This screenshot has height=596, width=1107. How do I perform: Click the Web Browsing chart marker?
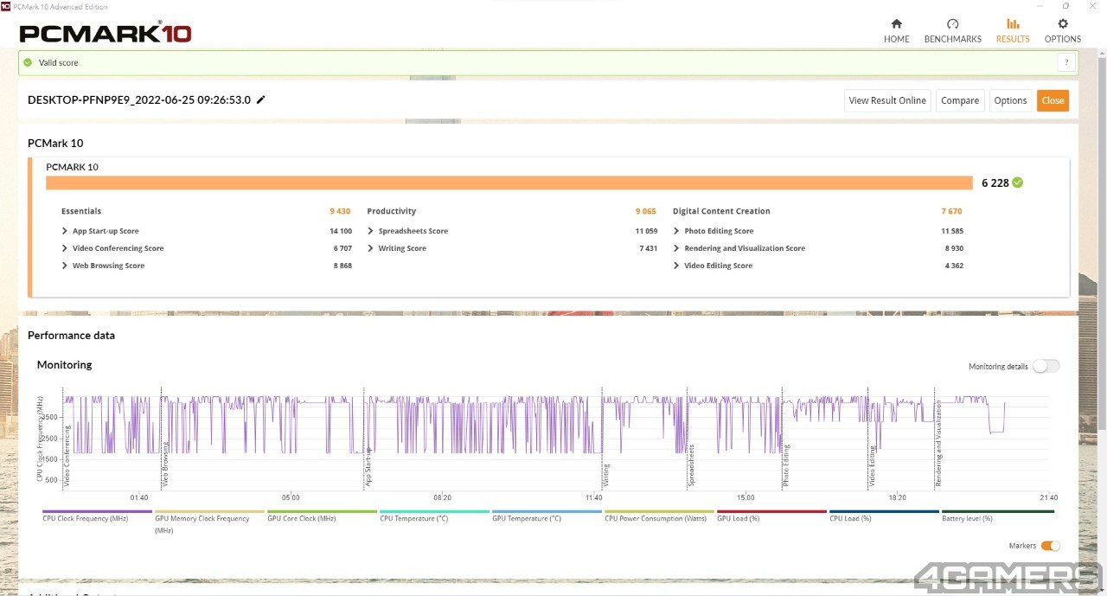click(x=165, y=465)
